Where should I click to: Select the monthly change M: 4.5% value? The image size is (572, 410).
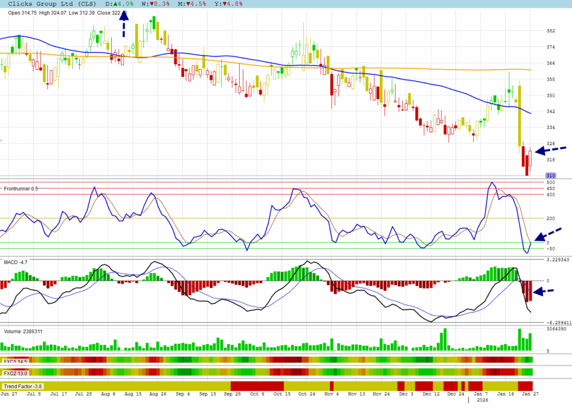coord(192,4)
